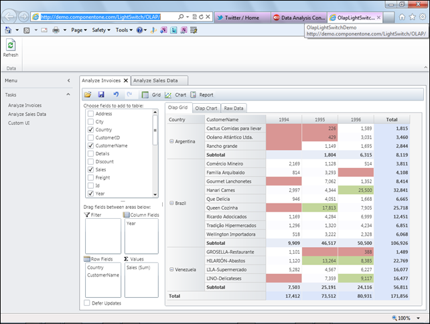The width and height of the screenshot is (430, 324).
Task: Go forward with browser Forward arrow
Action: click(x=23, y=17)
